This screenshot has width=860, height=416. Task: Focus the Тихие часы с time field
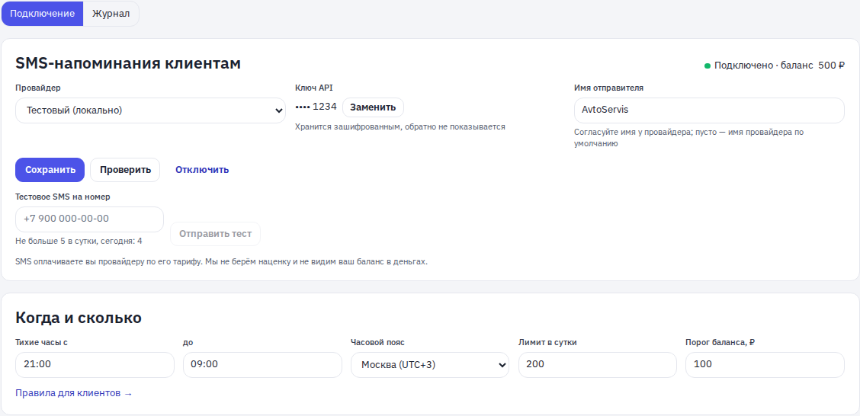click(95, 365)
